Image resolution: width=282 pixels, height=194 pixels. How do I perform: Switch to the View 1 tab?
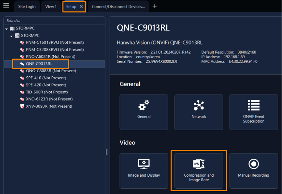[x=51, y=6]
